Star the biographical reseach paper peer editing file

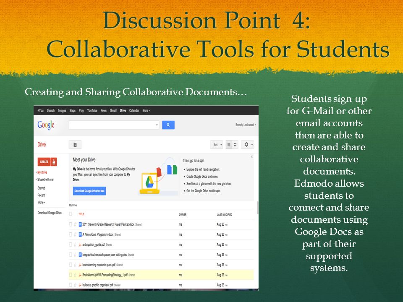(x=75, y=255)
